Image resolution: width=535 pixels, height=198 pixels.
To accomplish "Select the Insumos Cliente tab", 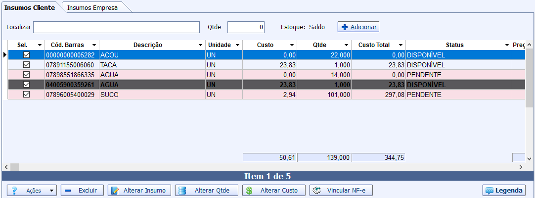I will 30,7.
